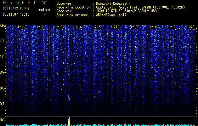Select the ICOM IC-575 53.7492 MHz USB text
198x126 pixels.
127,11
